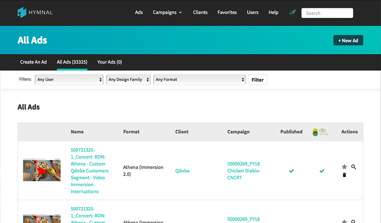The width and height of the screenshot is (381, 223).
Task: Delete the first ad with trash icon
Action: pyautogui.click(x=344, y=175)
